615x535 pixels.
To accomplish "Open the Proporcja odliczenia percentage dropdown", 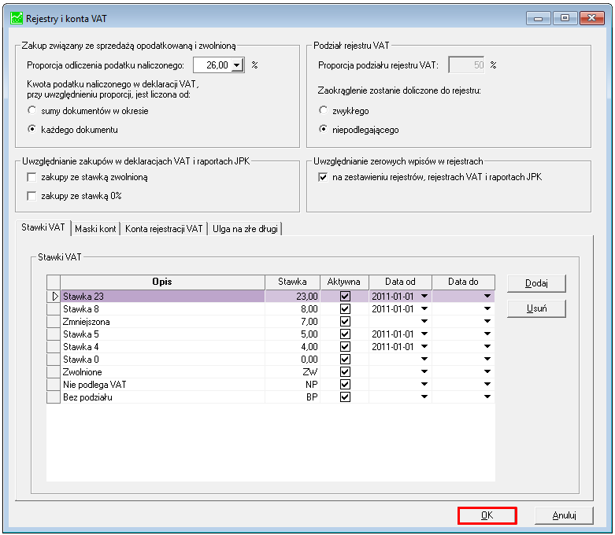I will pyautogui.click(x=236, y=65).
